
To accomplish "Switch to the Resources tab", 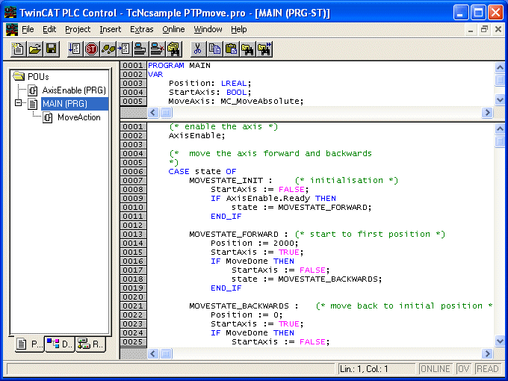I will point(90,344).
